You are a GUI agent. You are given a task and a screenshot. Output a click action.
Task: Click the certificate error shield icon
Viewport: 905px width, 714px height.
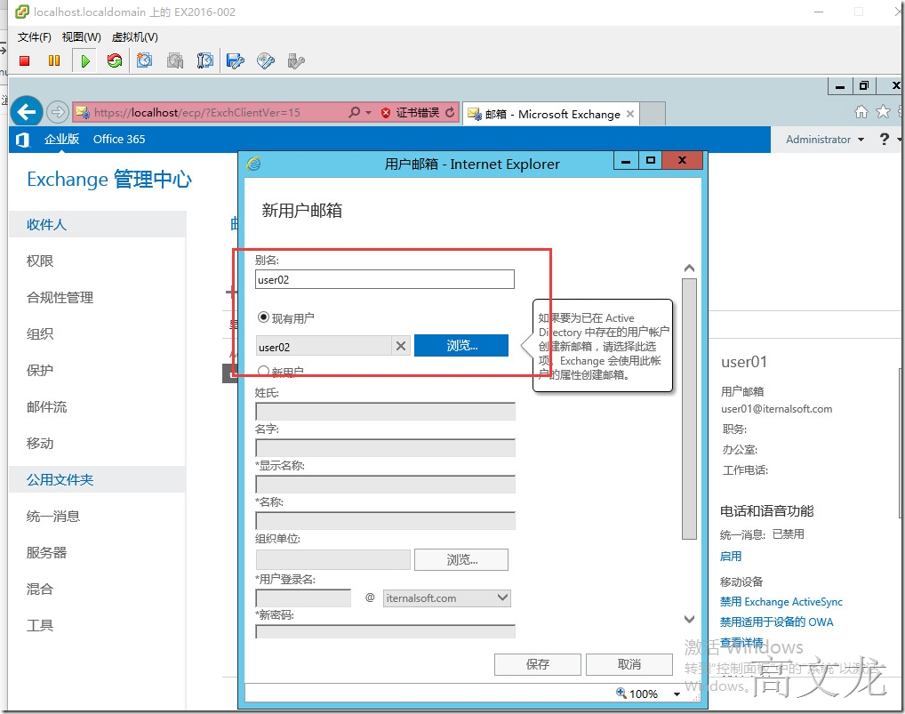tap(386, 113)
